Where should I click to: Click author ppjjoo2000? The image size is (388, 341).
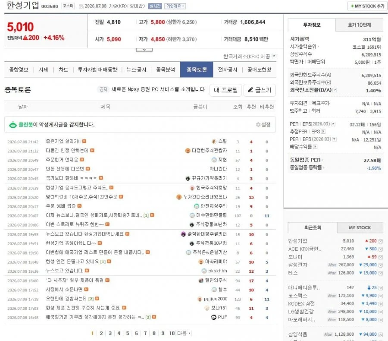pyautogui.click(x=216, y=299)
